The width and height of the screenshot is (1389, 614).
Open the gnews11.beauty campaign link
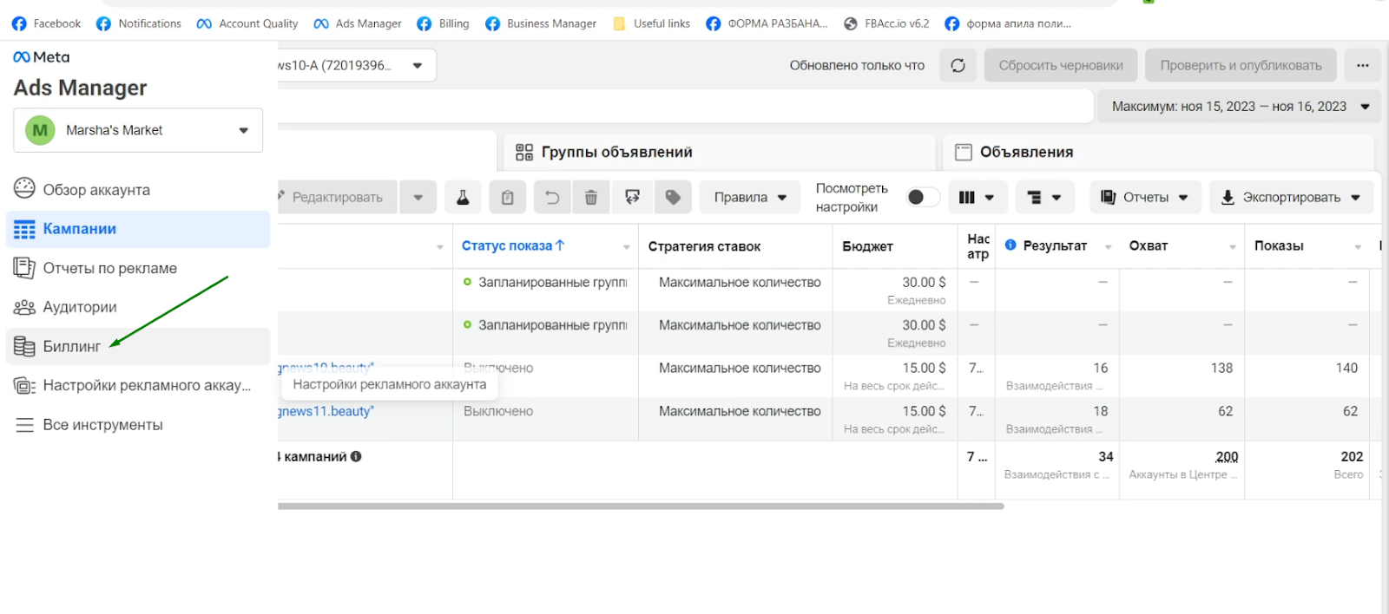[326, 411]
